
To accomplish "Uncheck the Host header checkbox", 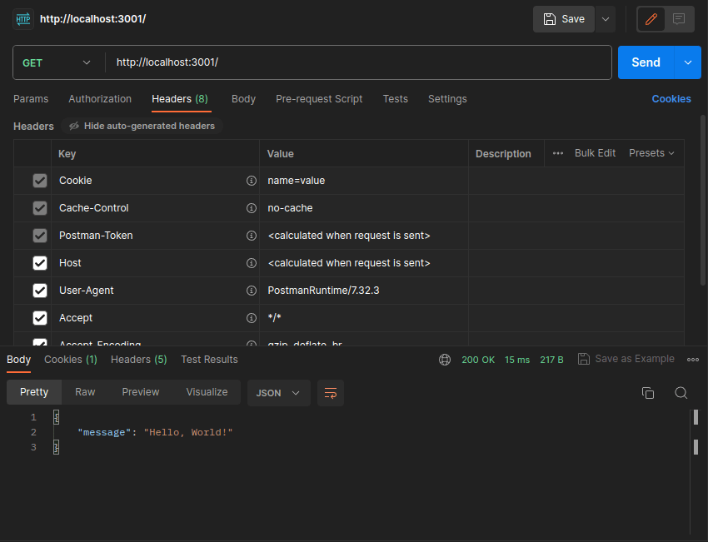I will (40, 263).
